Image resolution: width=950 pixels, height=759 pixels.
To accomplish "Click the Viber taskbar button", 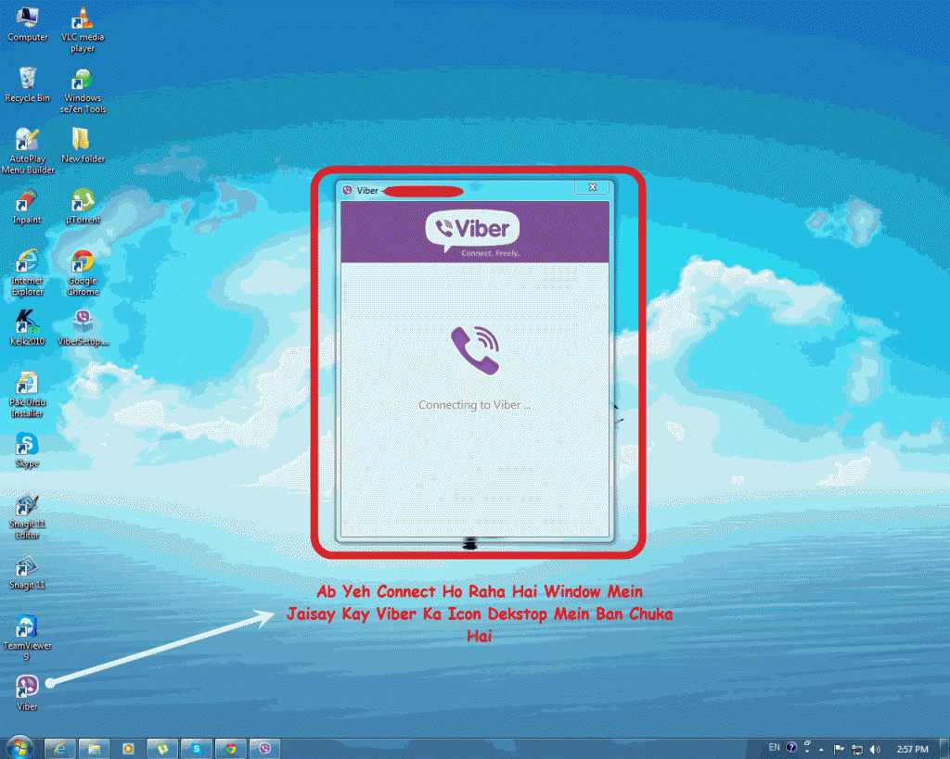I will tap(264, 749).
